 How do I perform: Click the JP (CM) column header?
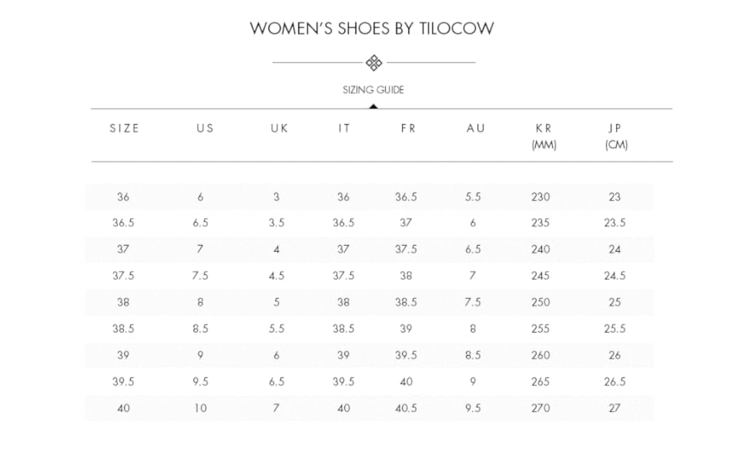tap(616, 136)
